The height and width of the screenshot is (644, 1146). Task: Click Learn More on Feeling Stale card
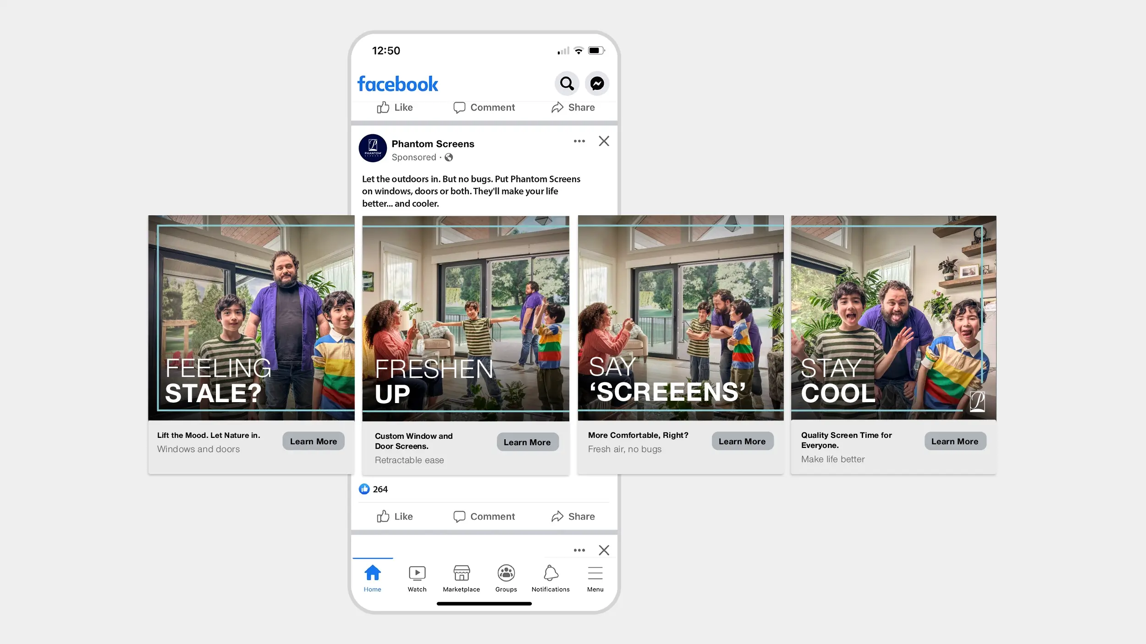point(313,441)
